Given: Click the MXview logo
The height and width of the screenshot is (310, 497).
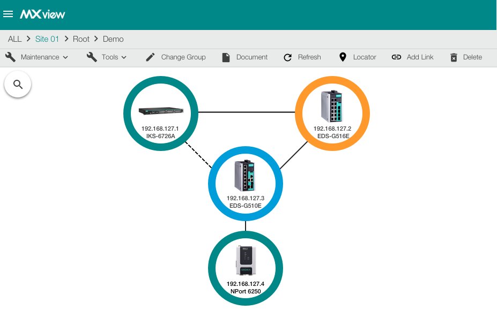Looking at the screenshot, I should click(x=42, y=14).
